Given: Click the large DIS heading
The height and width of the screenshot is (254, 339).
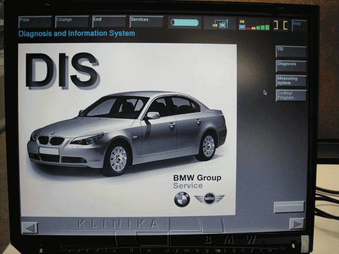Looking at the screenshot, I should click(x=62, y=70).
